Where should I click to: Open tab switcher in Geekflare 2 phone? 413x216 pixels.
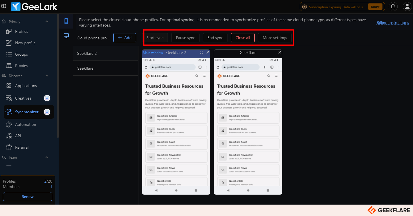click(x=200, y=67)
